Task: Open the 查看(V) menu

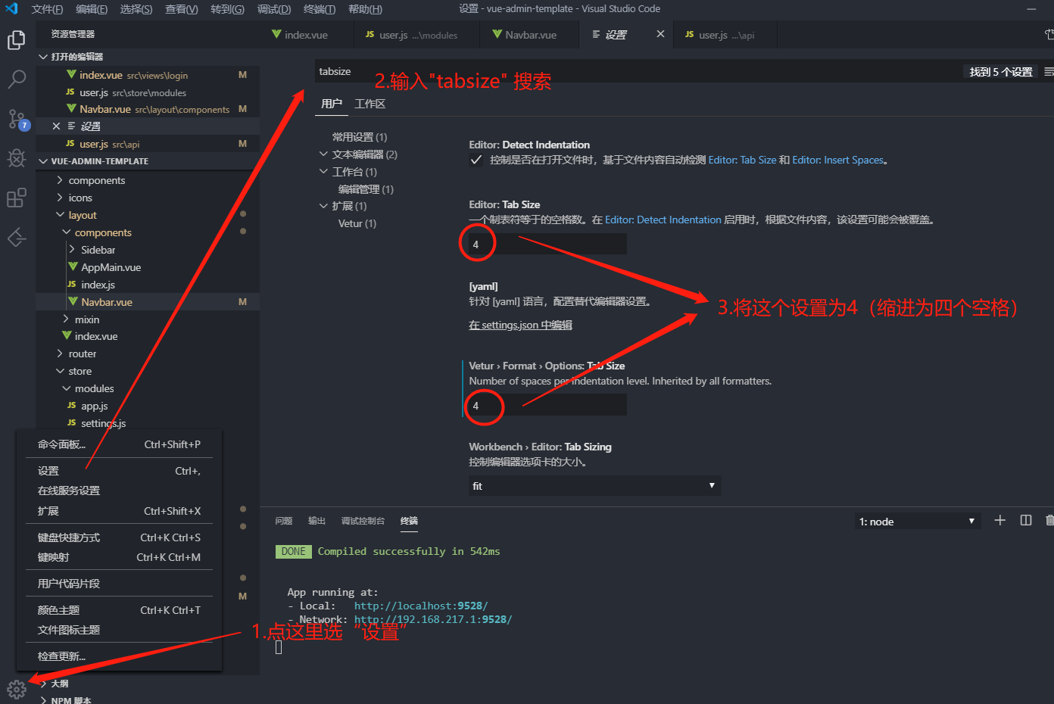Action: tap(182, 9)
